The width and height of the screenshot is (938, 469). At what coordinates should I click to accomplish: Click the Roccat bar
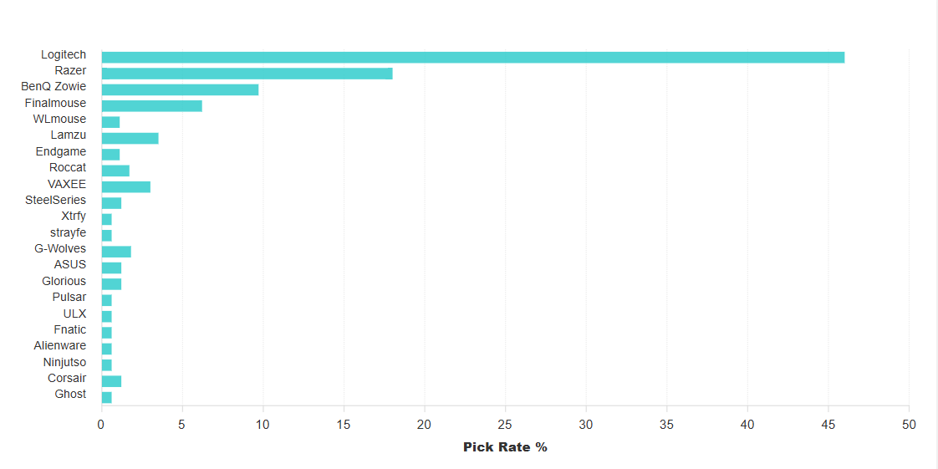click(115, 171)
